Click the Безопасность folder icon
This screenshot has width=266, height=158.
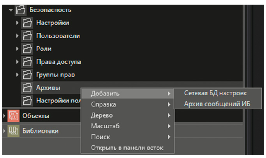20,10
